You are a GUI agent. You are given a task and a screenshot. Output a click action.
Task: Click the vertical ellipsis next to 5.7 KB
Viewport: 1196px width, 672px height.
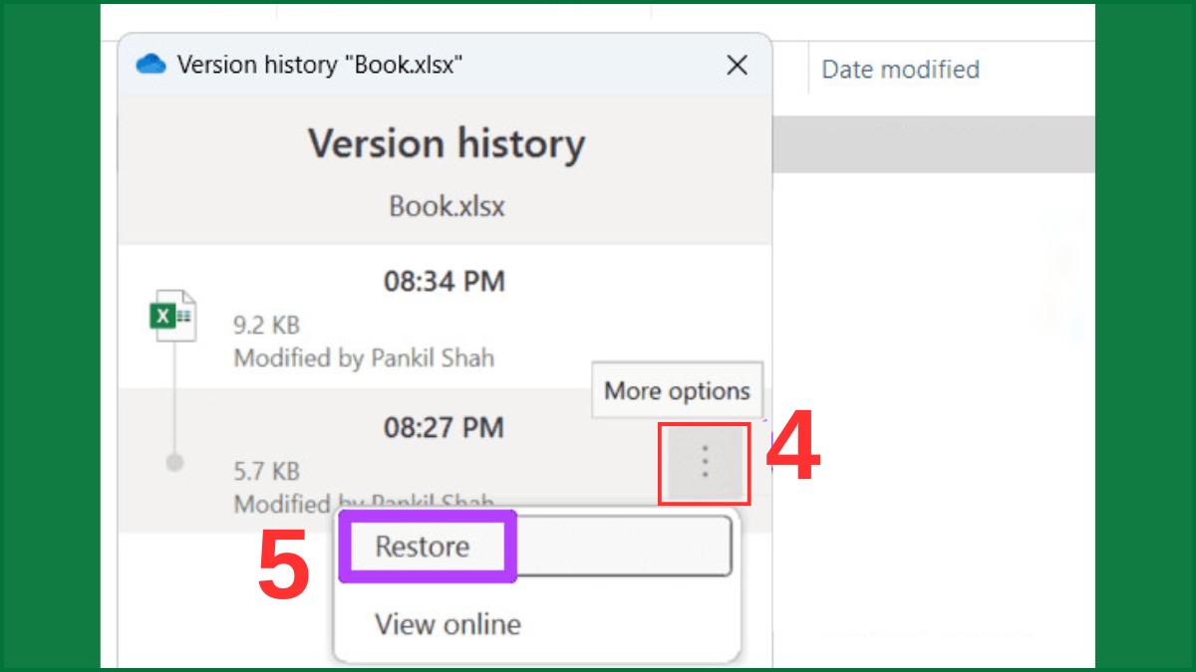click(704, 463)
